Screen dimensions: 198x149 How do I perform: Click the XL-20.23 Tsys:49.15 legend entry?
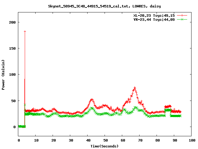(x=154, y=16)
